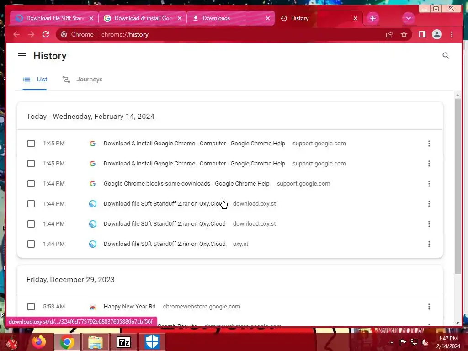Open File Explorer from the taskbar
The image size is (468, 351).
pos(96,342)
